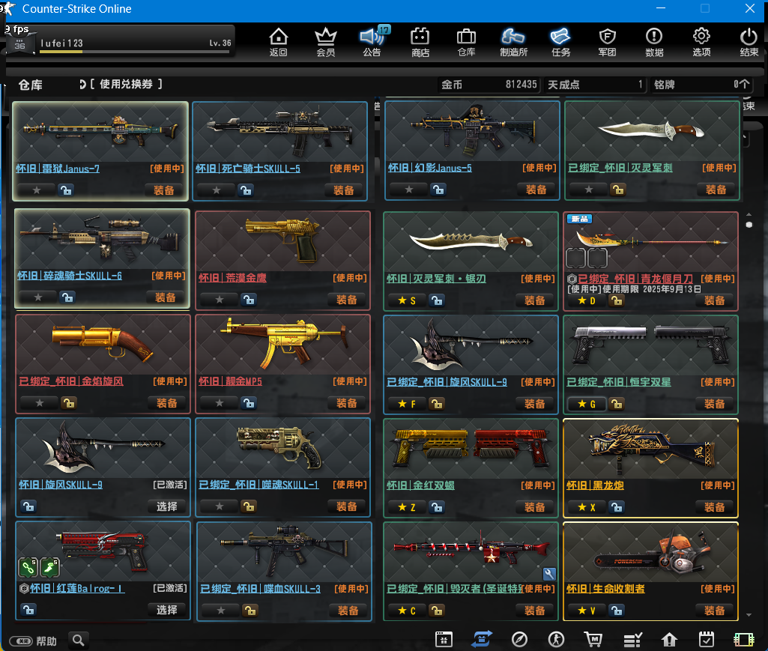Click the blue gift exchange arrows icon
This screenshot has height=651, width=768.
pos(482,639)
